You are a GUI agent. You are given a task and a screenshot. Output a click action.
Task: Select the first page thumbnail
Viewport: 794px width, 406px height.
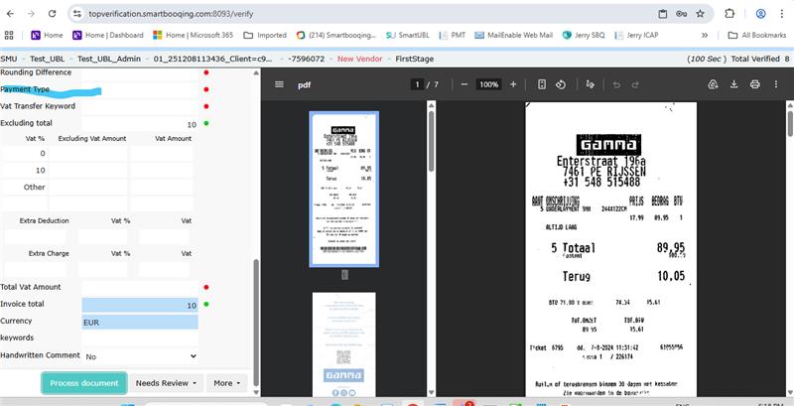pyautogui.click(x=342, y=189)
